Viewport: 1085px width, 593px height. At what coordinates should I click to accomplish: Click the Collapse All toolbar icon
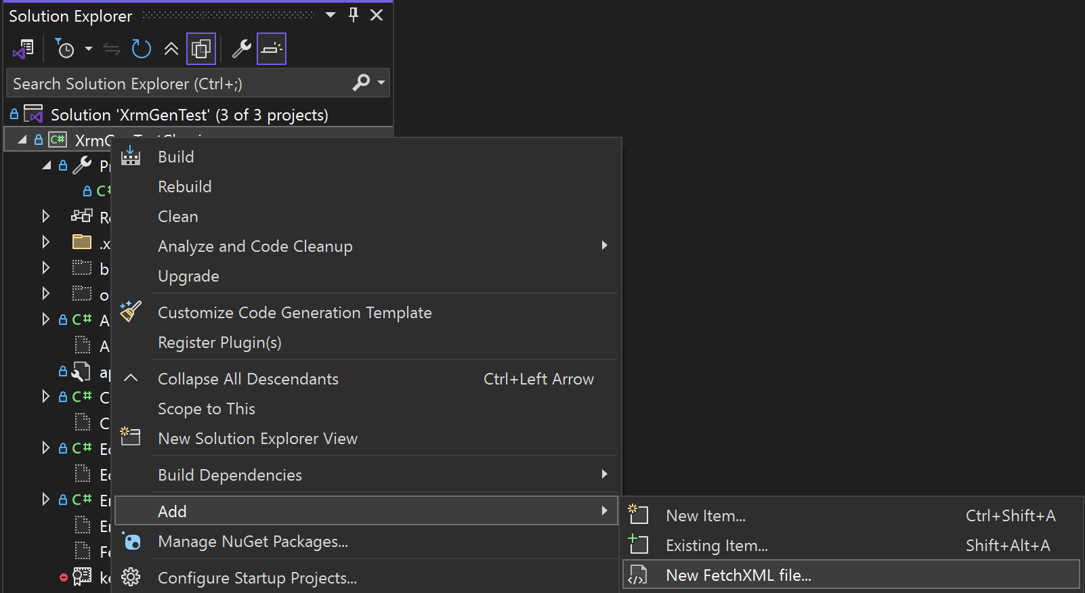point(171,49)
